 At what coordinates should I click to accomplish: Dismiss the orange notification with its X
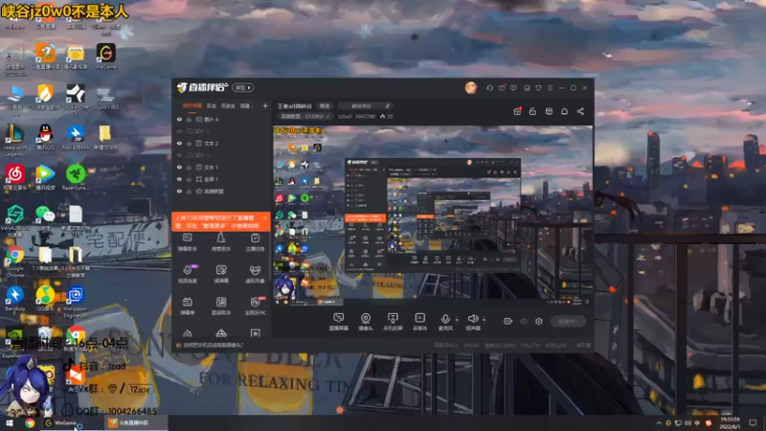click(265, 218)
